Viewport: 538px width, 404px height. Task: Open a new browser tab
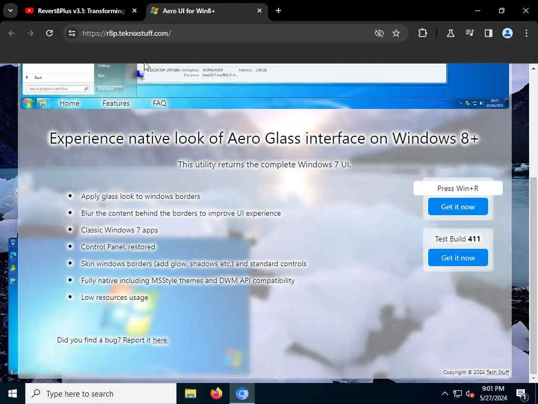point(278,11)
